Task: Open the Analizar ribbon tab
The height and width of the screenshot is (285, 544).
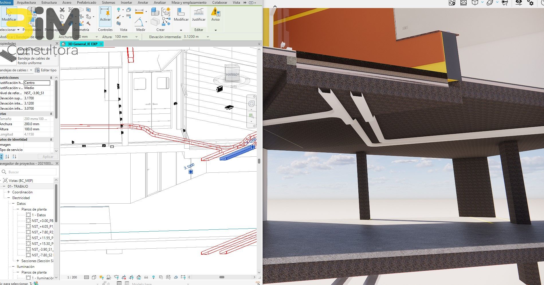Action: pos(160,2)
